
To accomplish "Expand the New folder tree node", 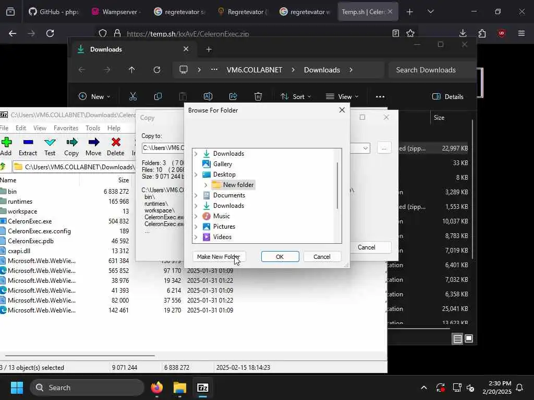I will coord(205,185).
